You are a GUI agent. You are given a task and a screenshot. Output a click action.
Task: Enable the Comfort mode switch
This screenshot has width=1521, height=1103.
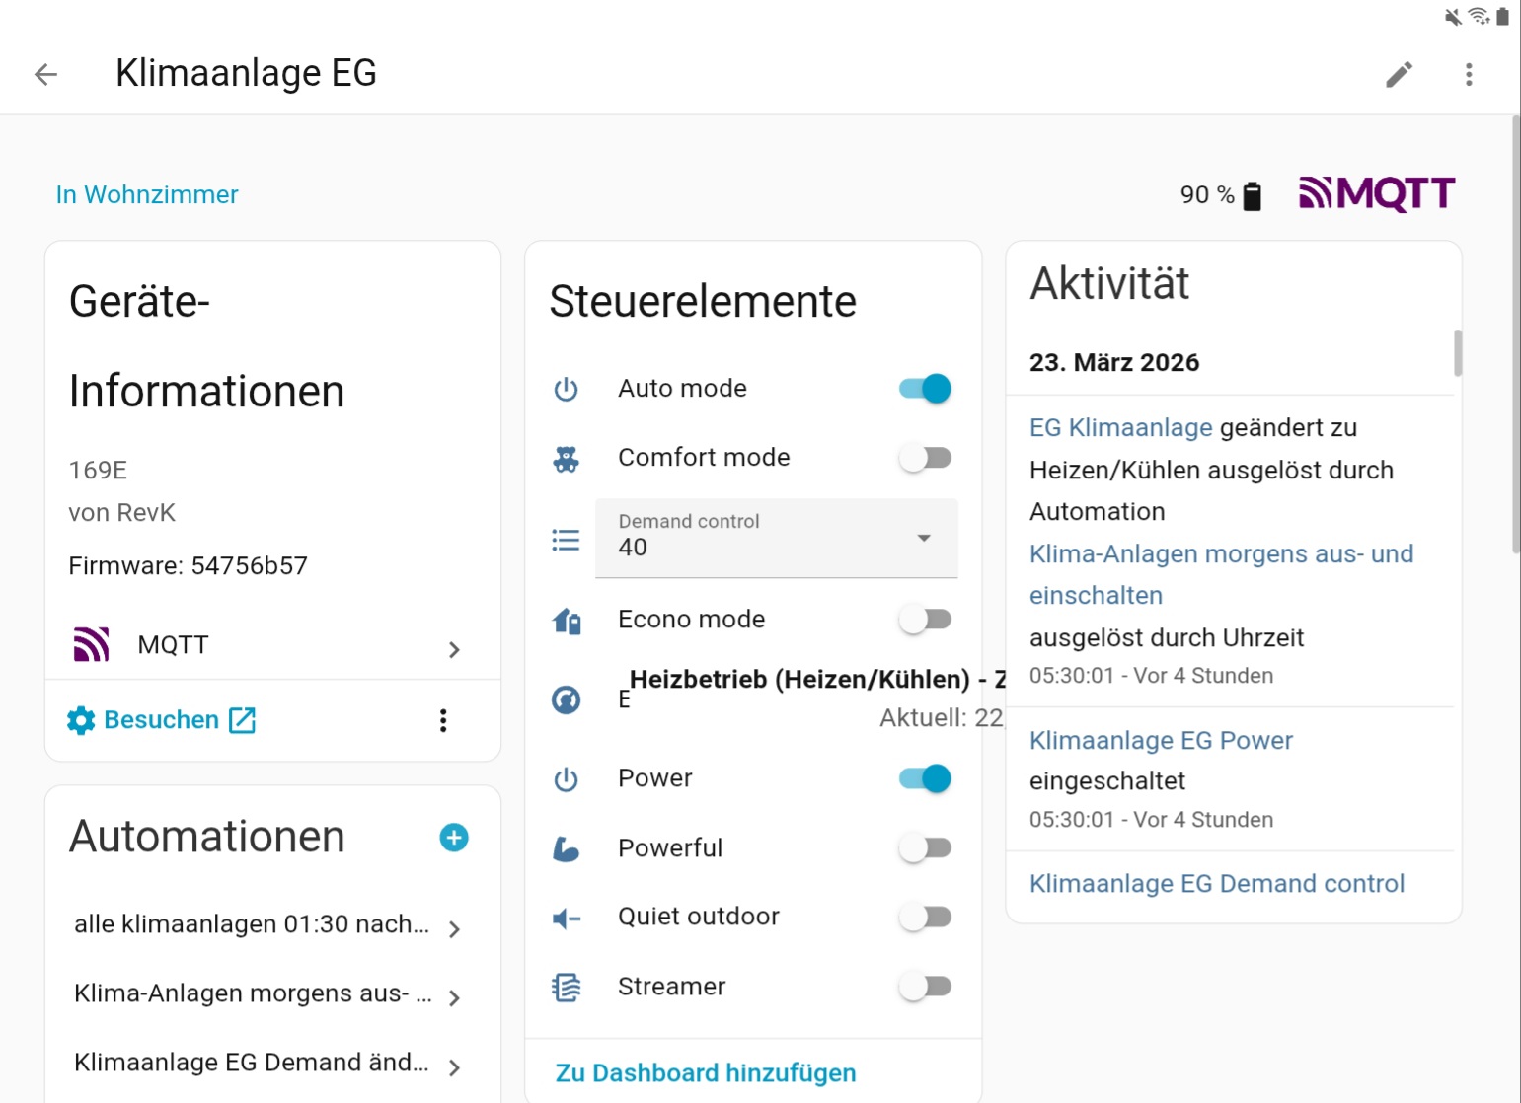(925, 458)
